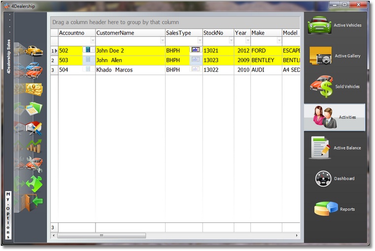Click the green calculator sidebar icon
375x251 pixels.
(34, 108)
